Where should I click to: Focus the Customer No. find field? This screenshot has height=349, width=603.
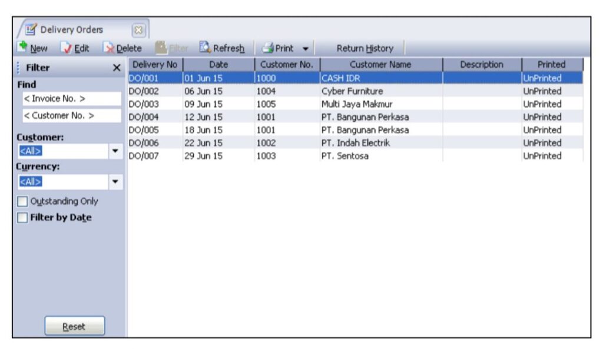point(69,116)
